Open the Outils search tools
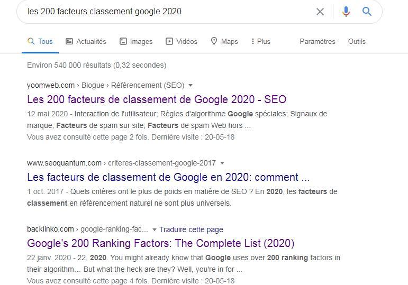408x285 pixels. click(x=357, y=41)
